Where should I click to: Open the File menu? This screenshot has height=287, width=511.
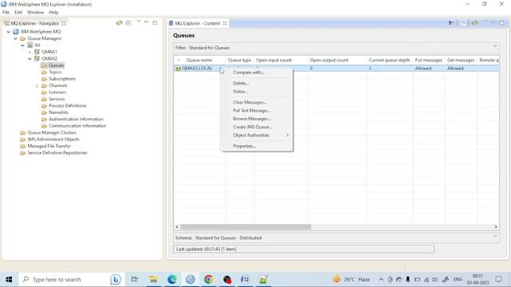[x=6, y=12]
